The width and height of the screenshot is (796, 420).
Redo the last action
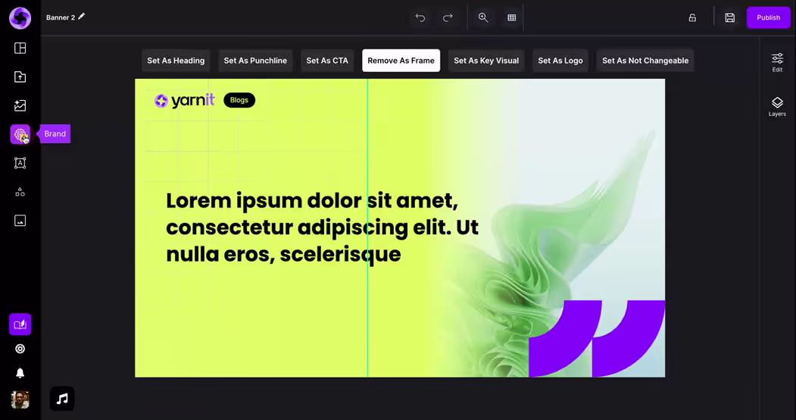(448, 17)
